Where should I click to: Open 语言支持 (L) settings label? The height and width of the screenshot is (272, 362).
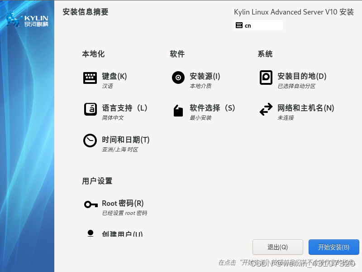125,108
